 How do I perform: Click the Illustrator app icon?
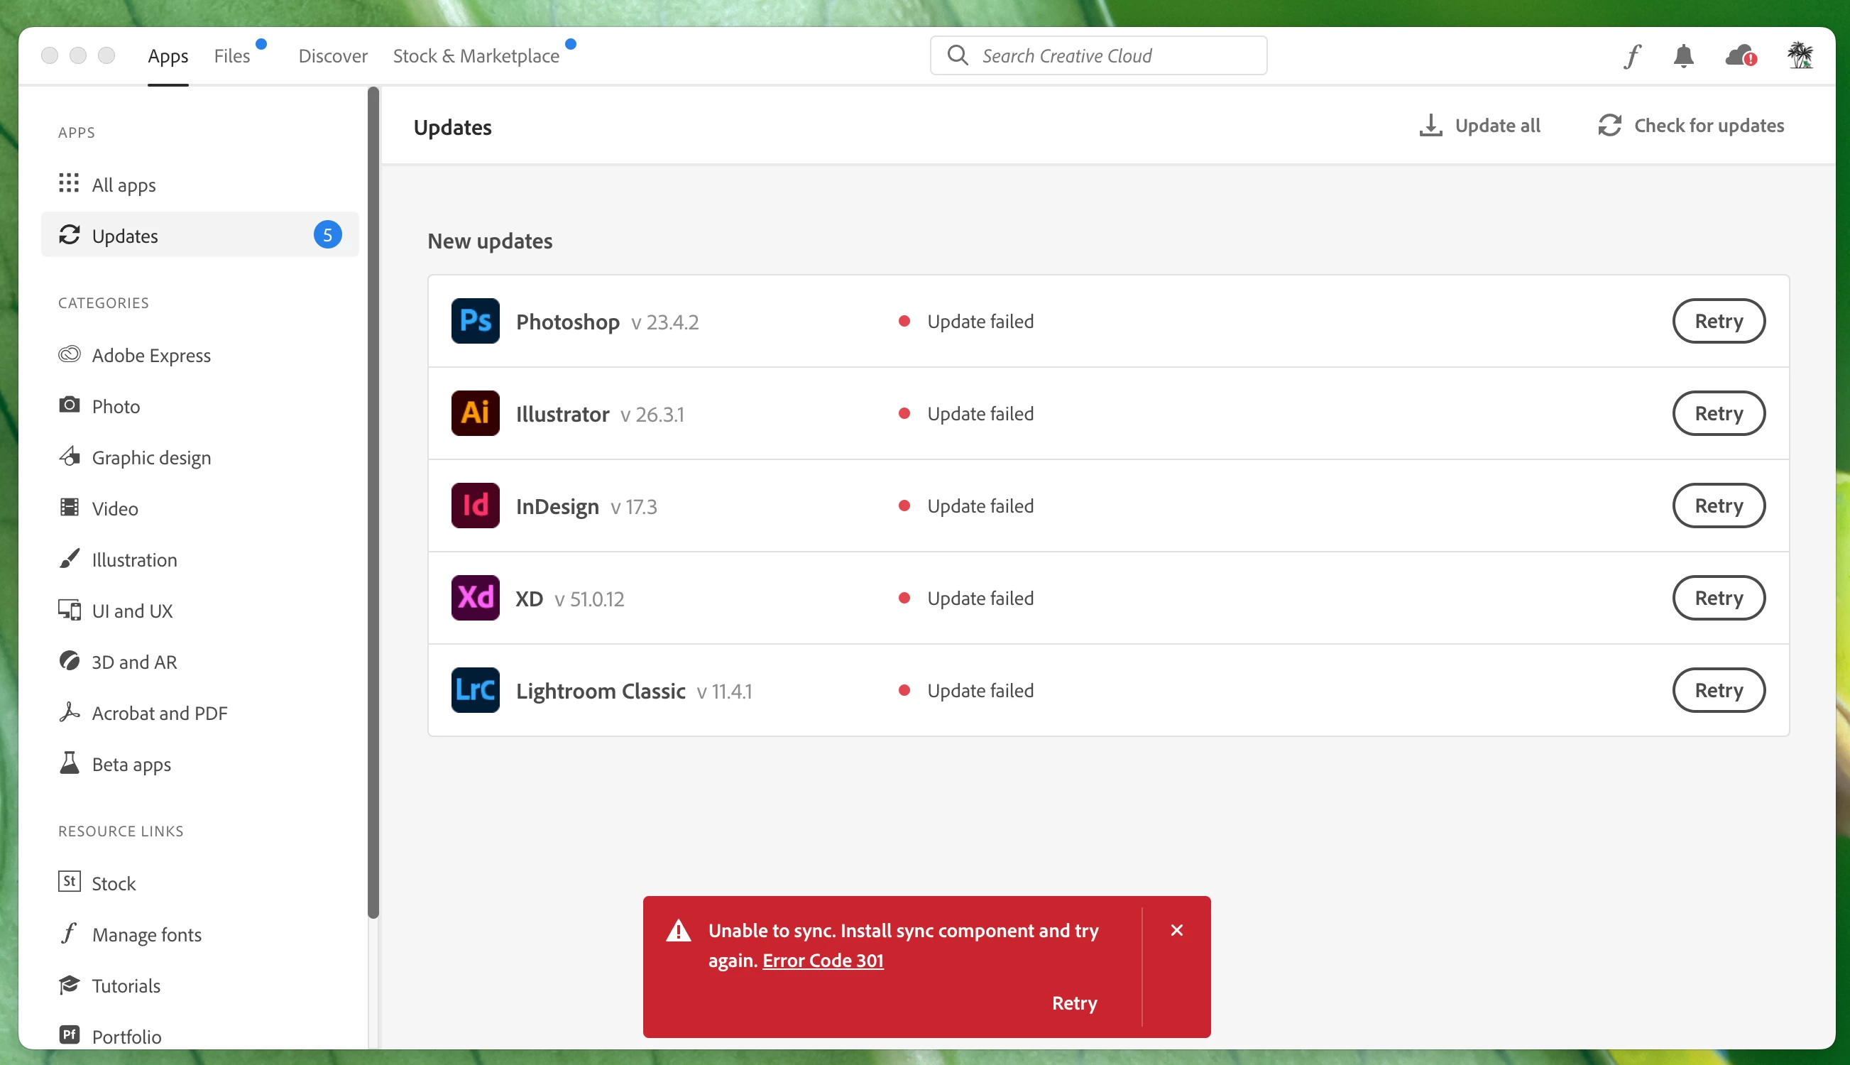(476, 413)
